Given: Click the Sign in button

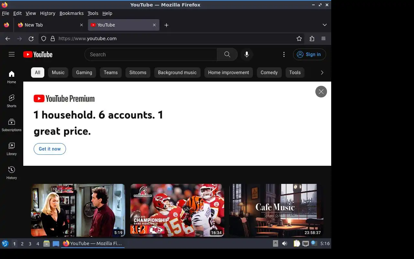Looking at the screenshot, I should 310,54.
